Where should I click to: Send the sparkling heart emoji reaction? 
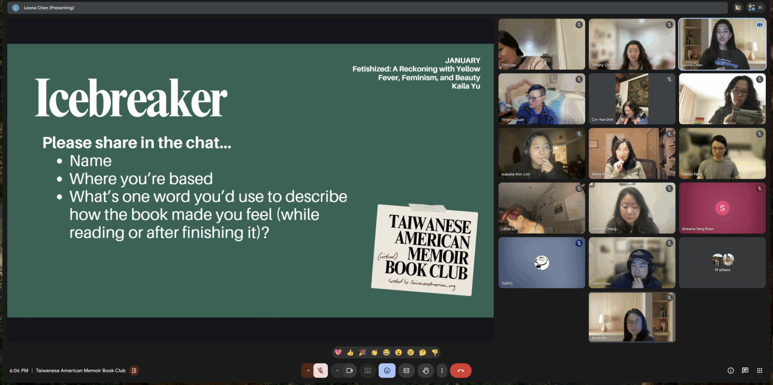point(338,352)
